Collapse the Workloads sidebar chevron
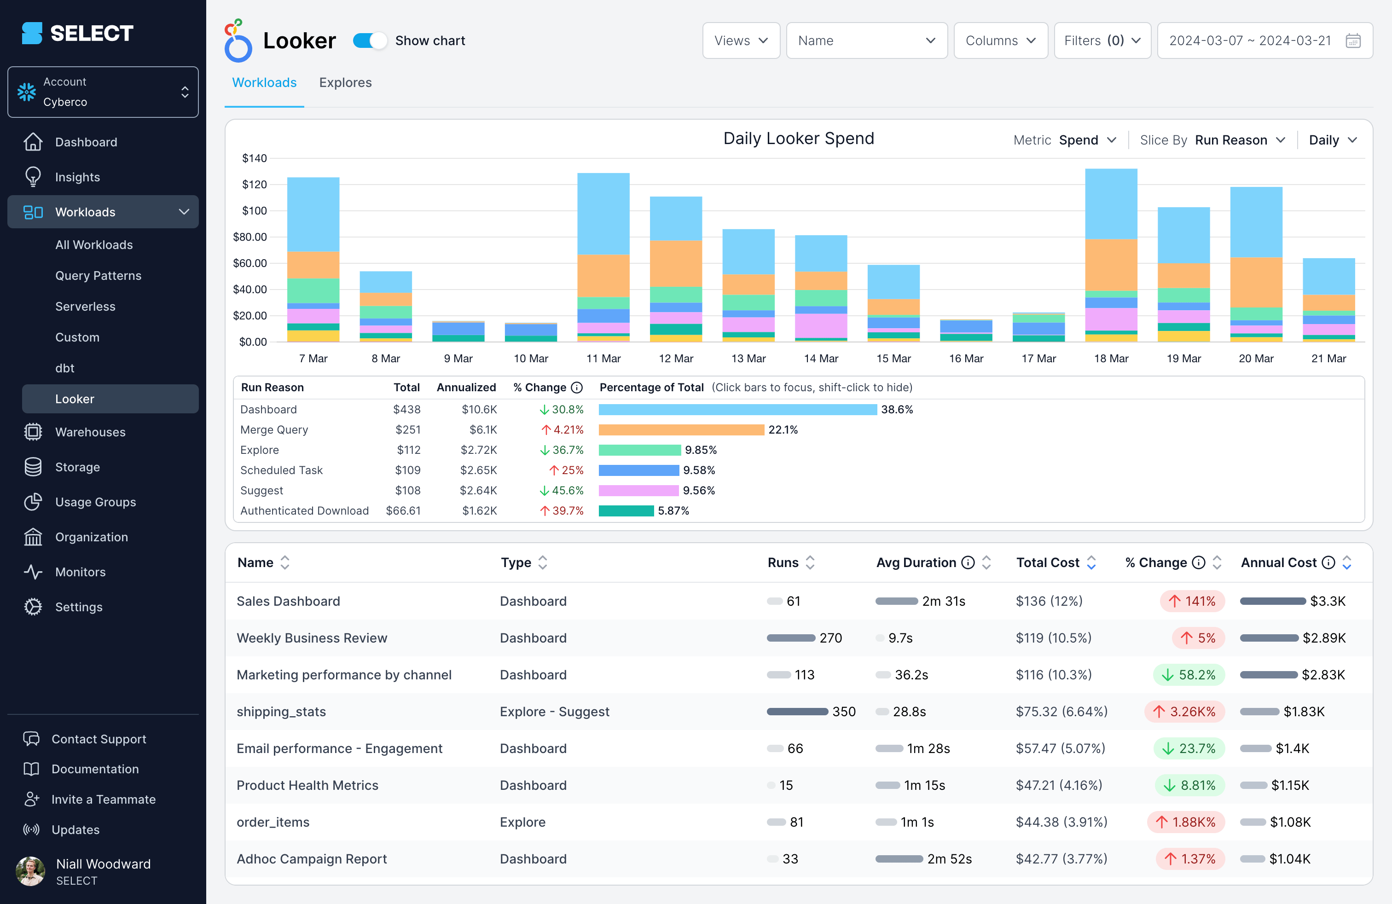This screenshot has height=904, width=1392. tap(184, 212)
